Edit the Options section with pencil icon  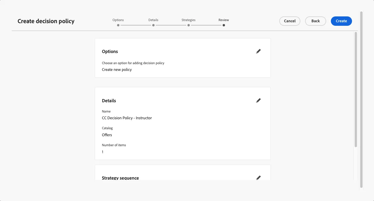[258, 51]
